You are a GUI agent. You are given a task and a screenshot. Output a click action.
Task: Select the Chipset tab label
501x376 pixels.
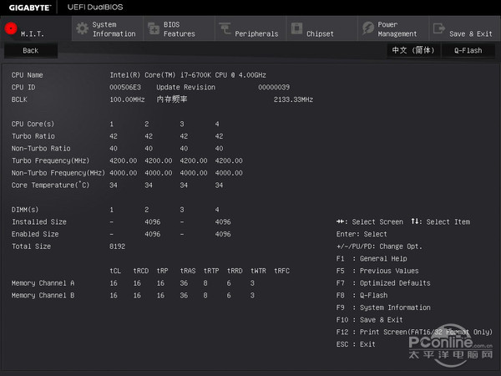pos(320,33)
